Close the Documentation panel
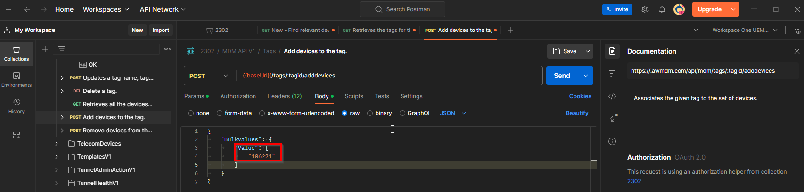Viewport: 804px width, 192px height. [x=797, y=51]
